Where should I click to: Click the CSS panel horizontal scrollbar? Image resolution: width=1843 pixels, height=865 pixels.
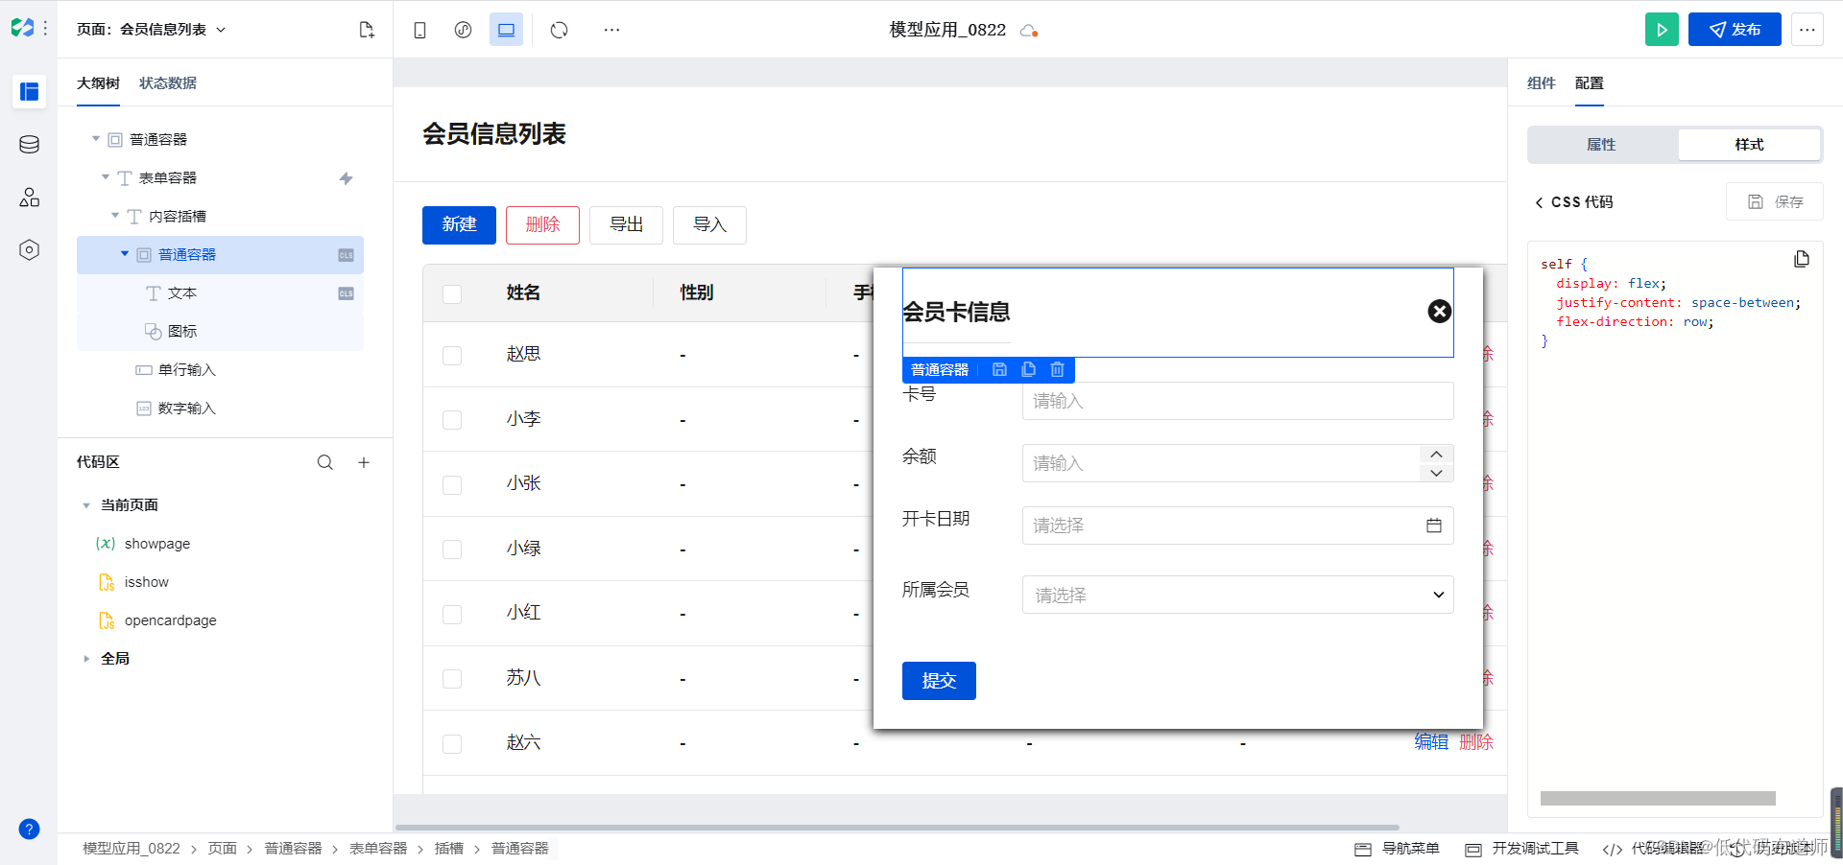[1658, 798]
